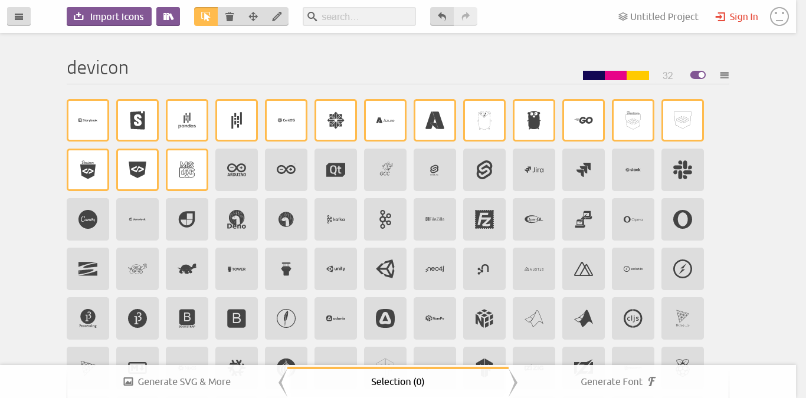Click the 32 icon count

(667, 75)
